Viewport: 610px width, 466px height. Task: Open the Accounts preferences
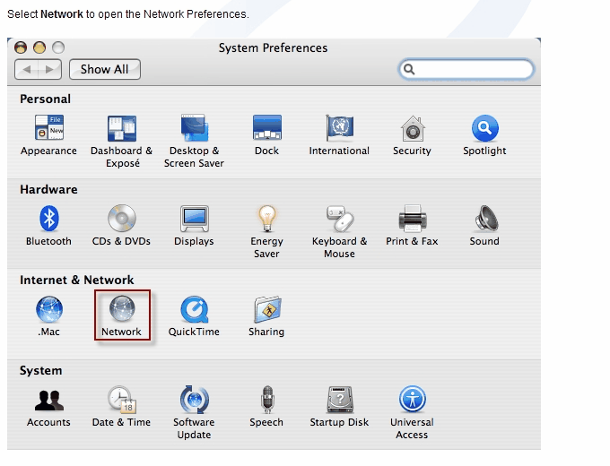coord(48,407)
